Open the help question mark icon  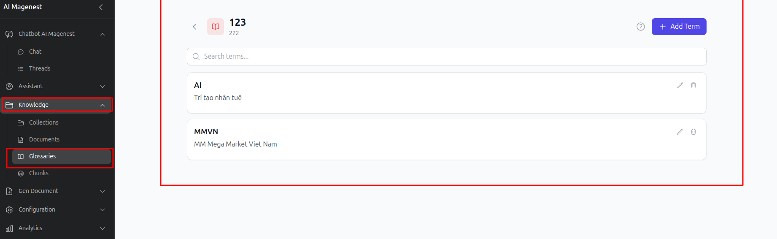[641, 27]
